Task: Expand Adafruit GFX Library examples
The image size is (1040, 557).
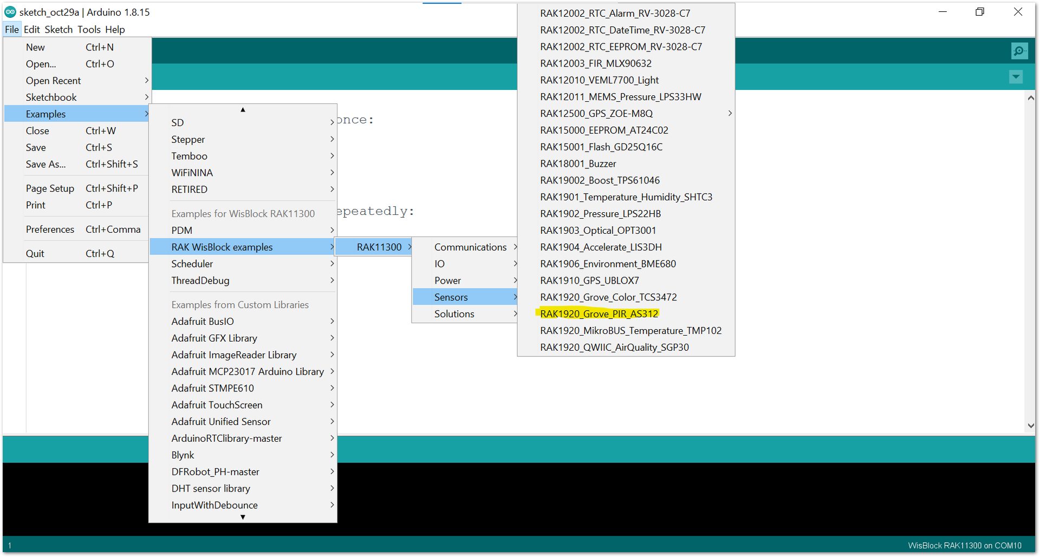Action: 243,338
